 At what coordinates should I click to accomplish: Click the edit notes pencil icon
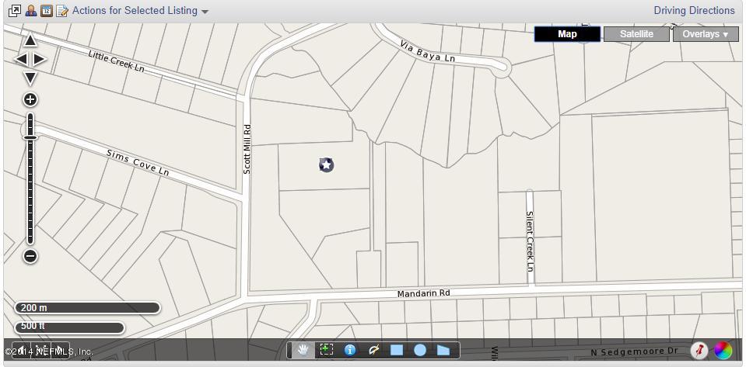62,10
